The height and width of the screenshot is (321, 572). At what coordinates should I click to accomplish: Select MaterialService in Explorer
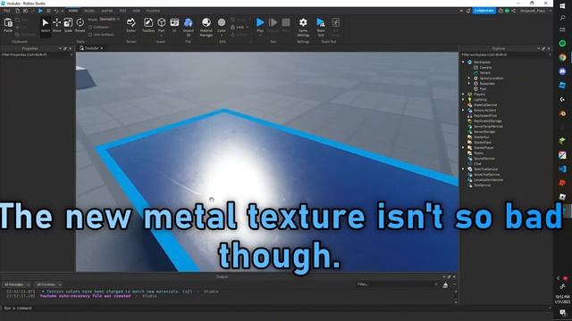[x=485, y=105]
